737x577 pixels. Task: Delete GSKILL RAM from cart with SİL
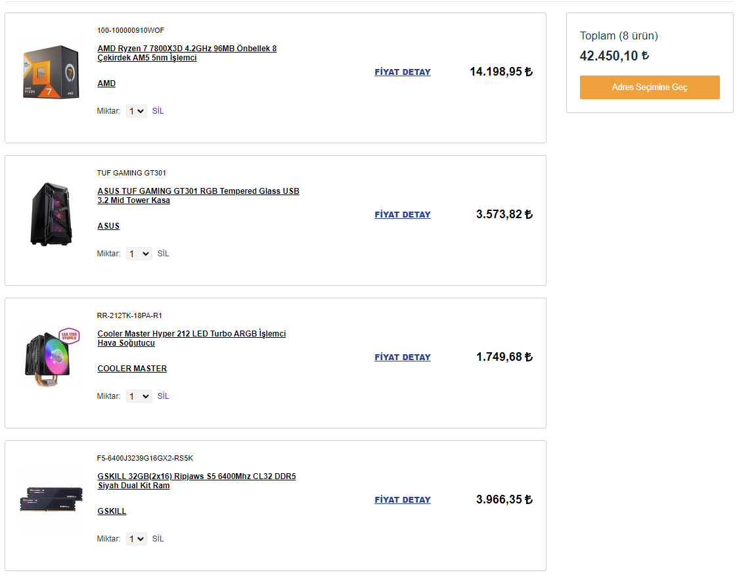pos(158,539)
